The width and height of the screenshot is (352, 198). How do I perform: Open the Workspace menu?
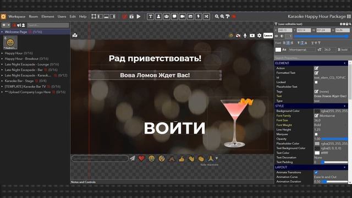(17, 16)
